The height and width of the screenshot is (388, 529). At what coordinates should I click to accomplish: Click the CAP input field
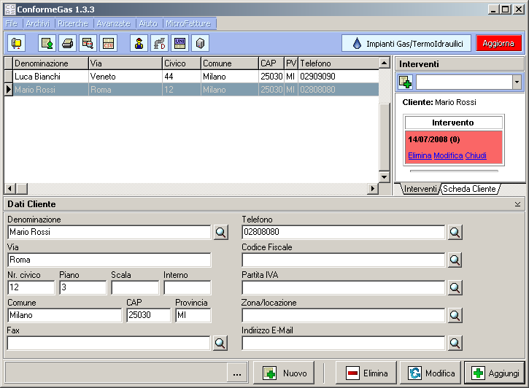(149, 315)
